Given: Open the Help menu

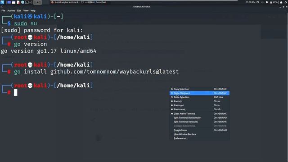Looking at the screenshot, I should (x=33, y=11).
